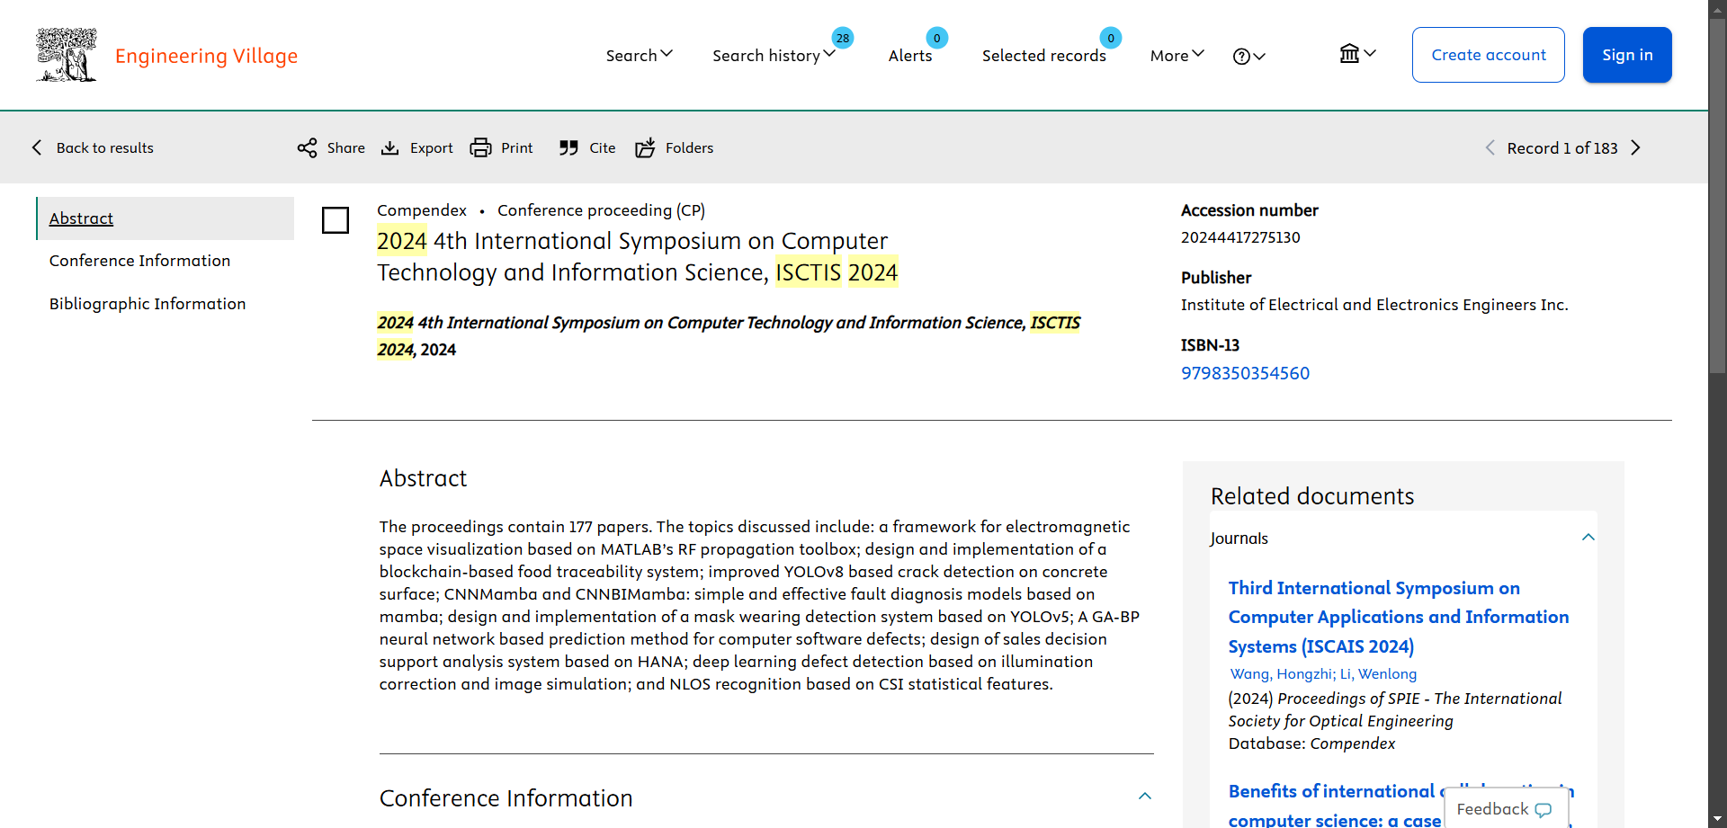Select the Abstract sidebar tab
Image resolution: width=1727 pixels, height=828 pixels.
pyautogui.click(x=166, y=218)
